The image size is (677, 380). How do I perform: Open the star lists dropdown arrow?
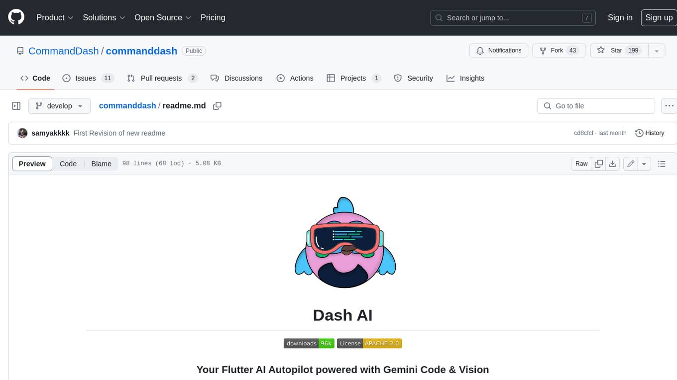pos(657,51)
